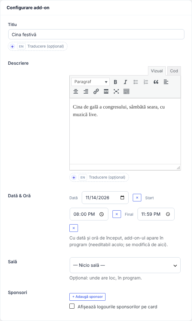Screen dimensions: 192x321
Task: Open clock picker for start time
Action: tap(101, 214)
